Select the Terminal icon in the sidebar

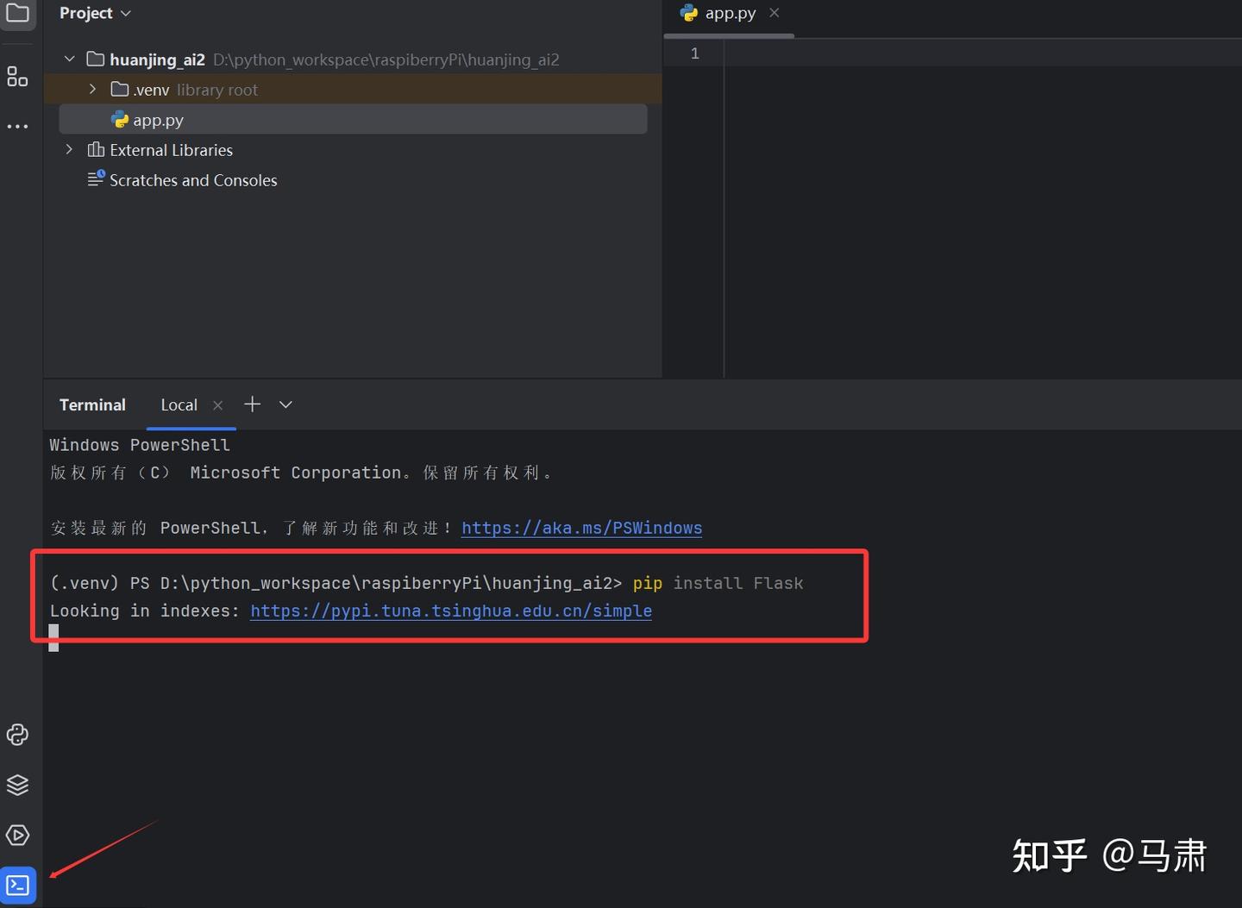click(x=17, y=885)
